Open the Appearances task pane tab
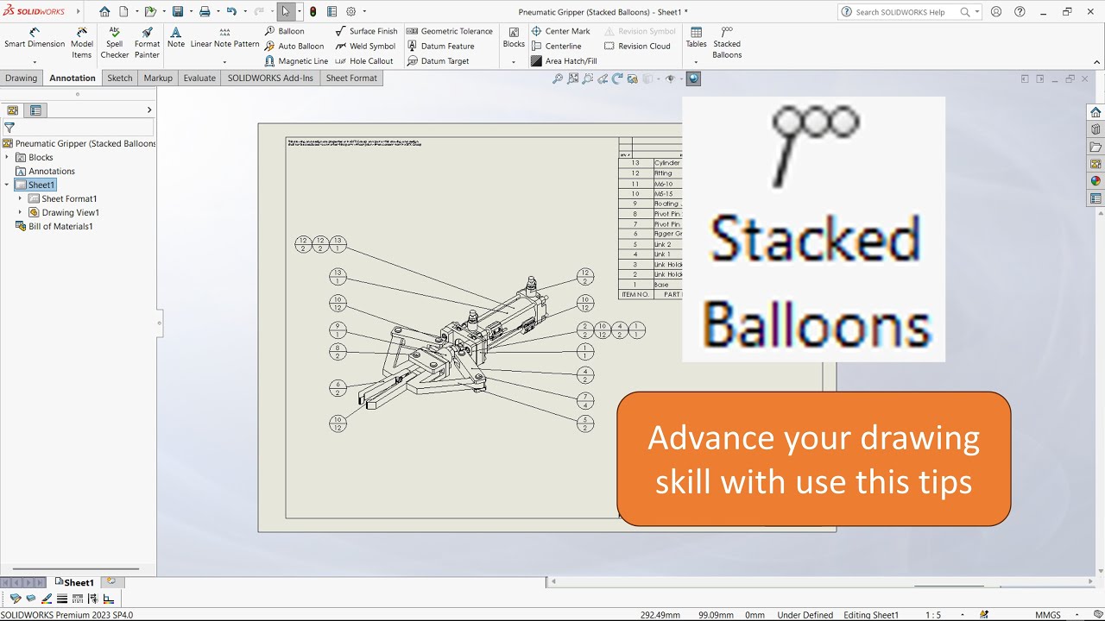Image resolution: width=1105 pixels, height=621 pixels. [1096, 181]
